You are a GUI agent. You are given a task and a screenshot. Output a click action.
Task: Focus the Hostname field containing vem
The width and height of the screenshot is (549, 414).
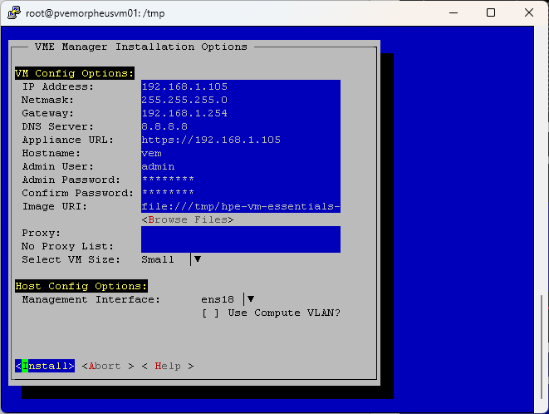point(240,153)
